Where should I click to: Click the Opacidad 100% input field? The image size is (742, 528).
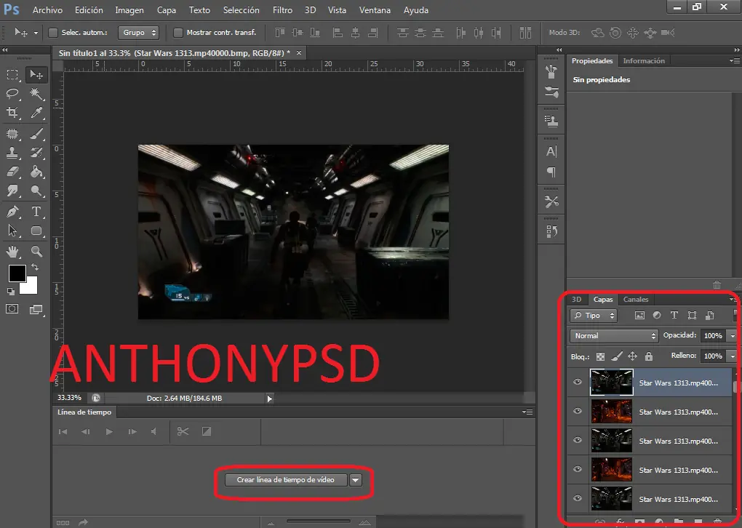[x=713, y=336]
